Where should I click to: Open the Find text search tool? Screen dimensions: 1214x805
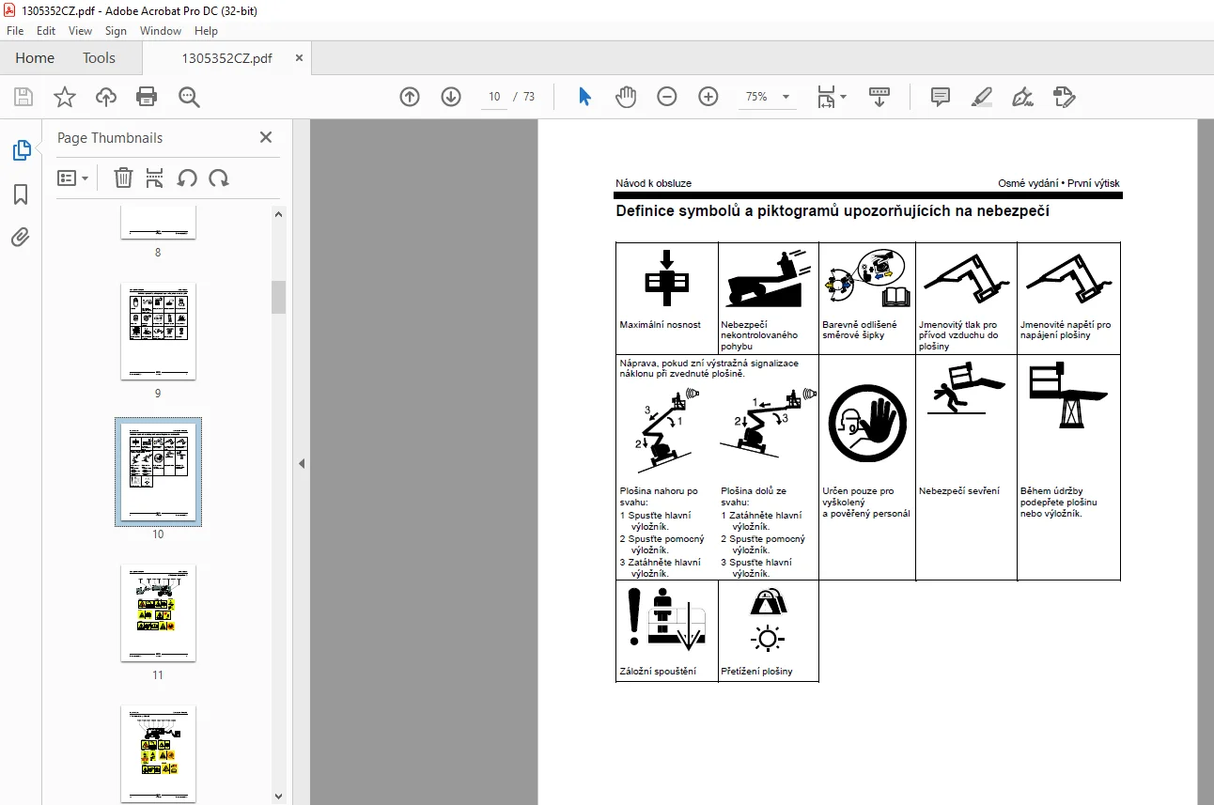(189, 97)
